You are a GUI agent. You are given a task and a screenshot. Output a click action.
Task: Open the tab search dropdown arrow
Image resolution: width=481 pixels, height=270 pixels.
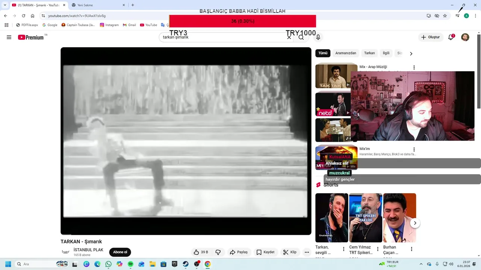pos(5,5)
